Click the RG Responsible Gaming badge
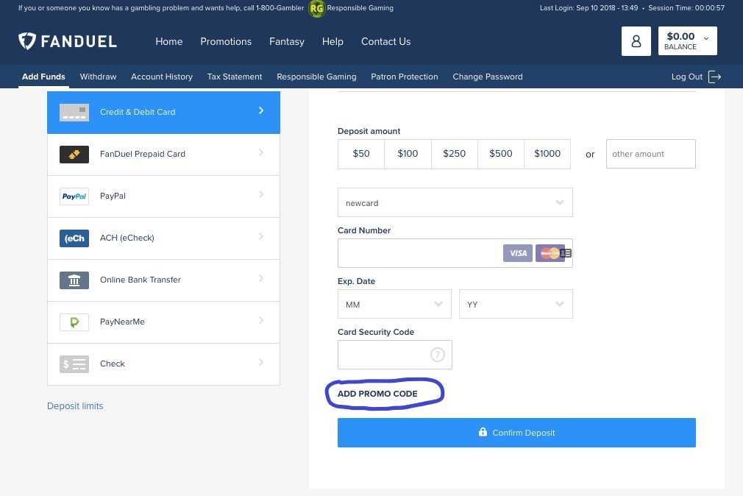 pos(316,8)
